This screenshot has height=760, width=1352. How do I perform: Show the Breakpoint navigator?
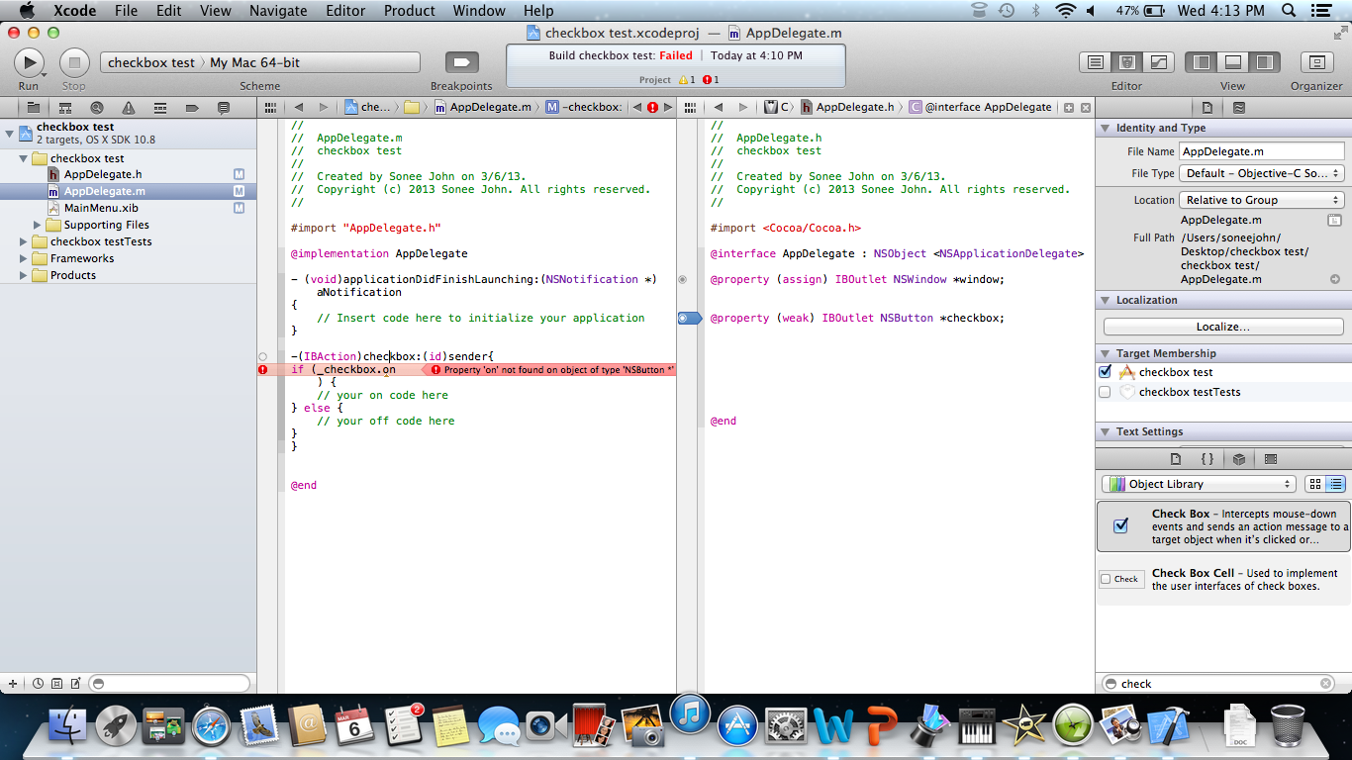pyautogui.click(x=192, y=107)
